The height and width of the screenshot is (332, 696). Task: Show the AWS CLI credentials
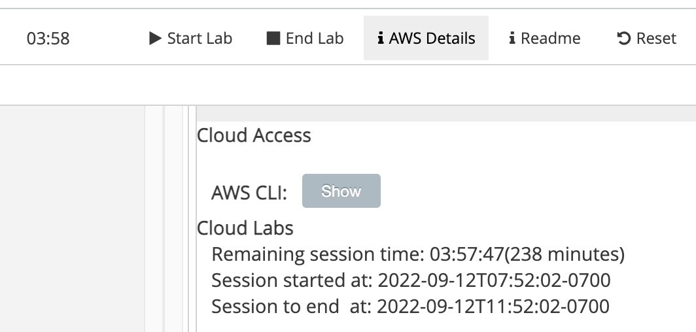point(341,191)
